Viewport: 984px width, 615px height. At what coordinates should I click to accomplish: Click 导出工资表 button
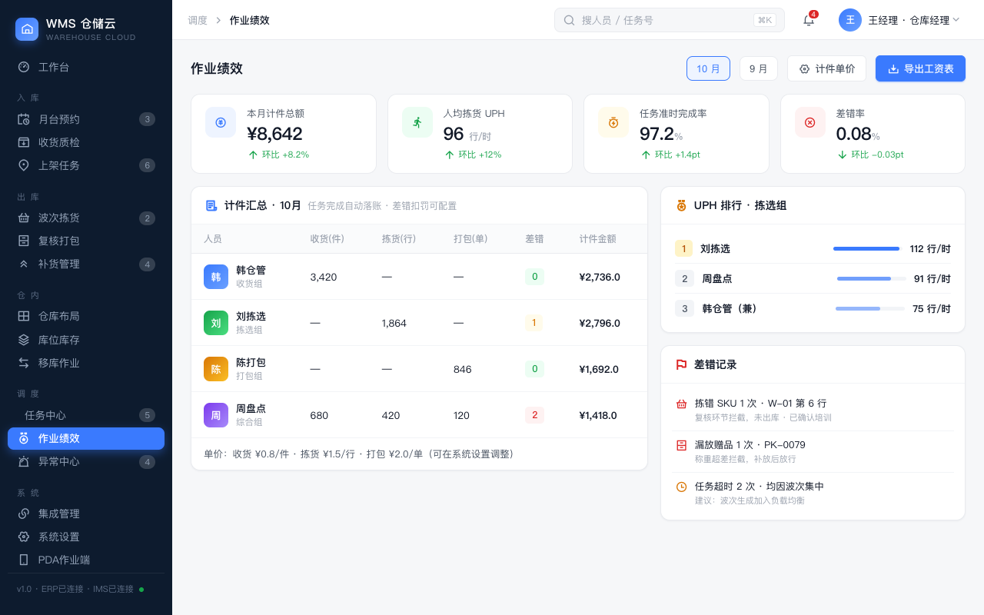pos(920,68)
